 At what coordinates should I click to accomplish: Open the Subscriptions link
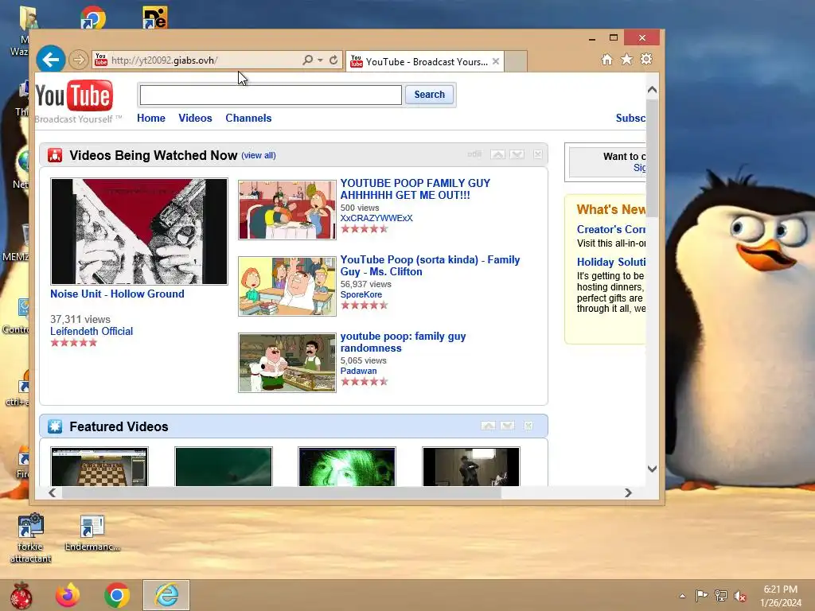pos(630,118)
